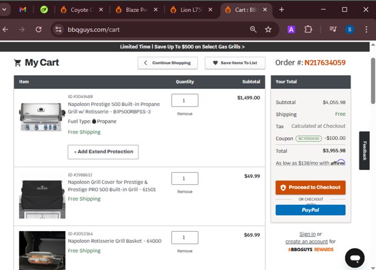The height and width of the screenshot is (270, 376).
Task: Open the Napoleon Prestige 500 Built-in Propane Grill link
Action: 113,108
